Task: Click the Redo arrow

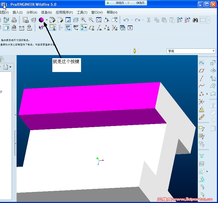Action: click(x=137, y=20)
